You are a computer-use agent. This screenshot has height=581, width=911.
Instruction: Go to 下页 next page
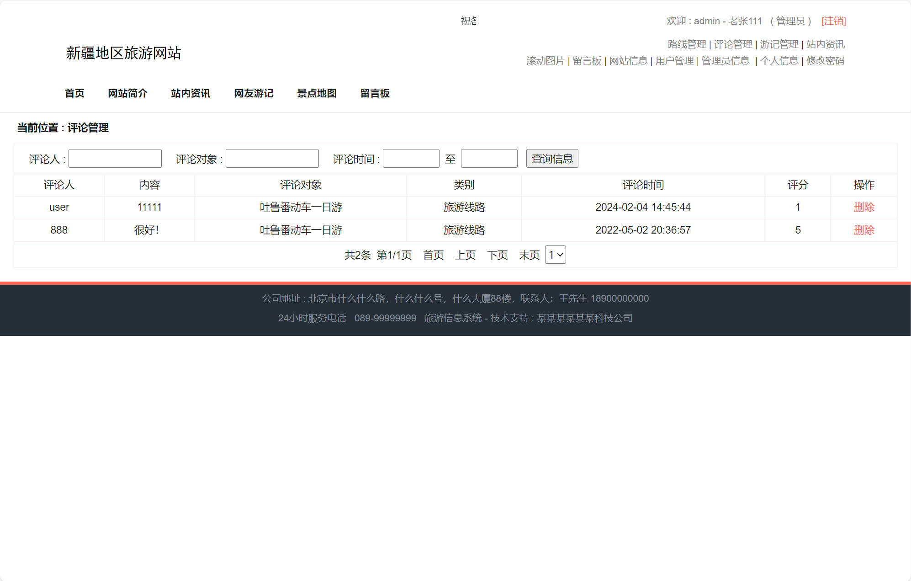pos(497,256)
